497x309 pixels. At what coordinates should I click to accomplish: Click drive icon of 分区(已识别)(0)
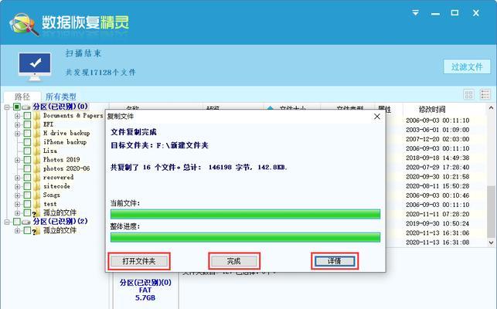coord(26,107)
